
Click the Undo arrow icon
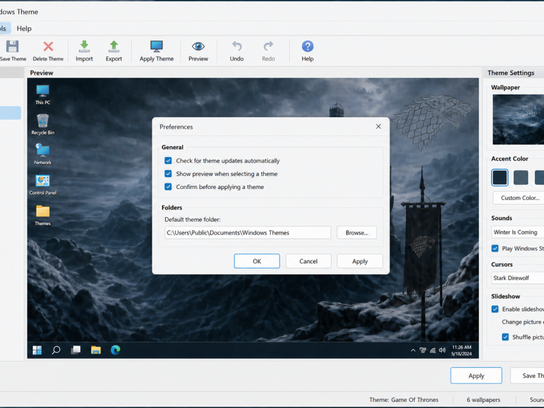click(237, 46)
